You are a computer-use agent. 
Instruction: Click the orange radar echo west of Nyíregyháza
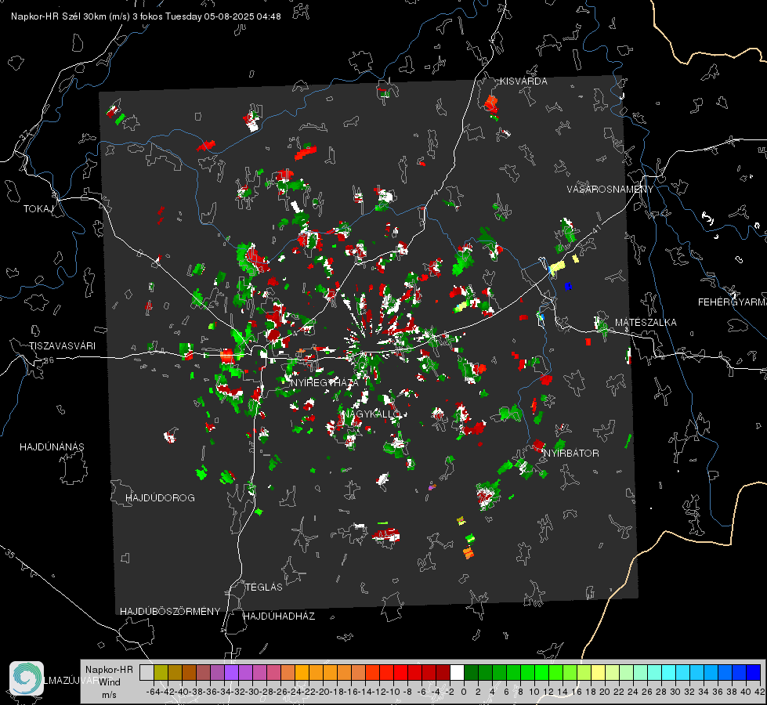click(x=227, y=356)
